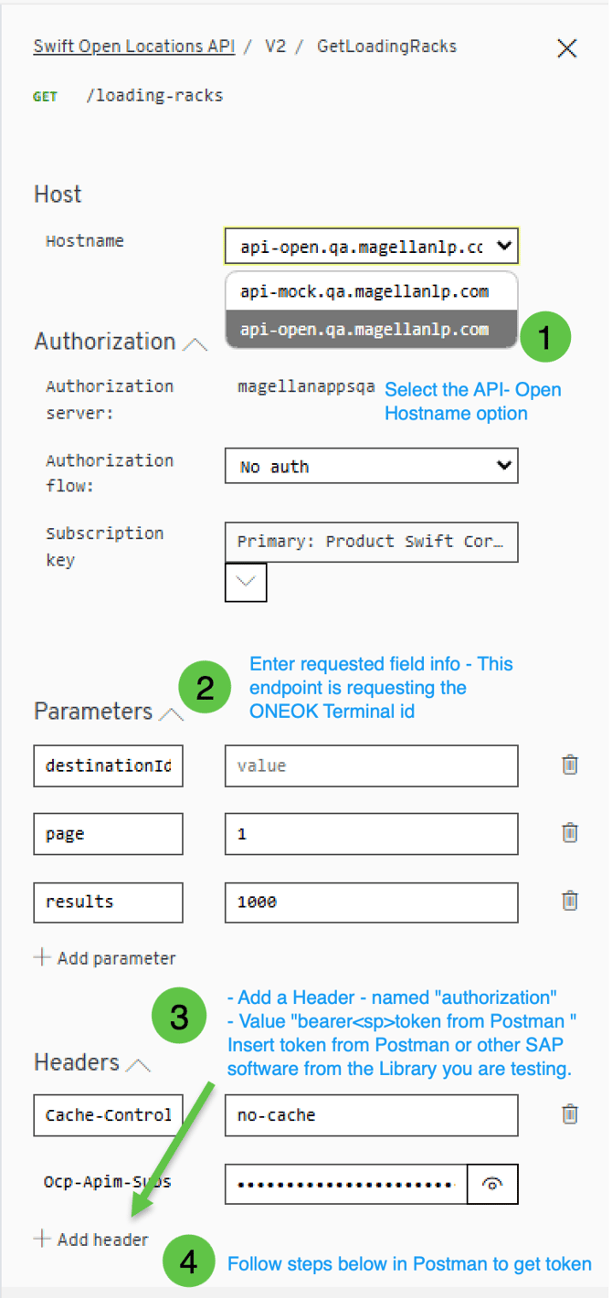Delete the page parameter with trash icon
Screen dimensions: 612x1298
click(570, 833)
